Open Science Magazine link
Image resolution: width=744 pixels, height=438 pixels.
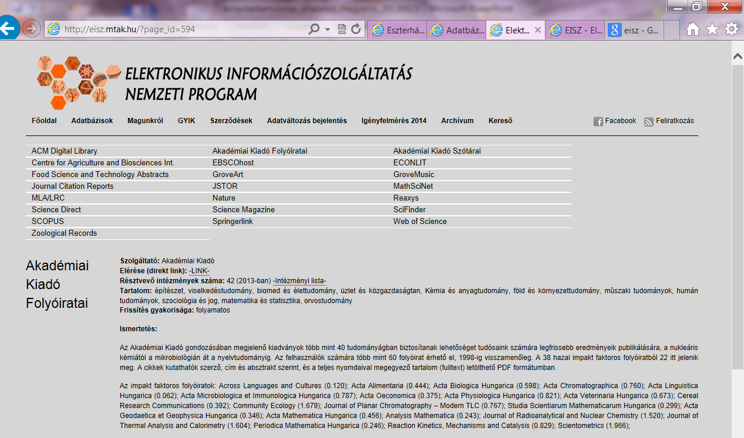244,210
